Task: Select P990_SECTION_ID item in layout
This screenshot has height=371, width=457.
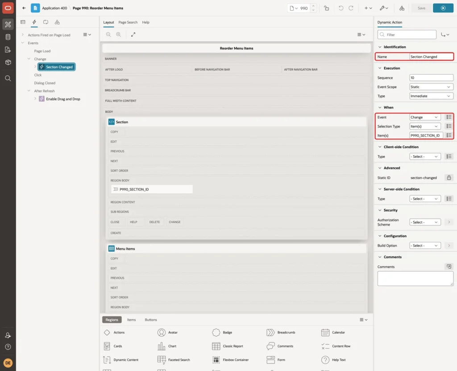Action: pyautogui.click(x=152, y=189)
